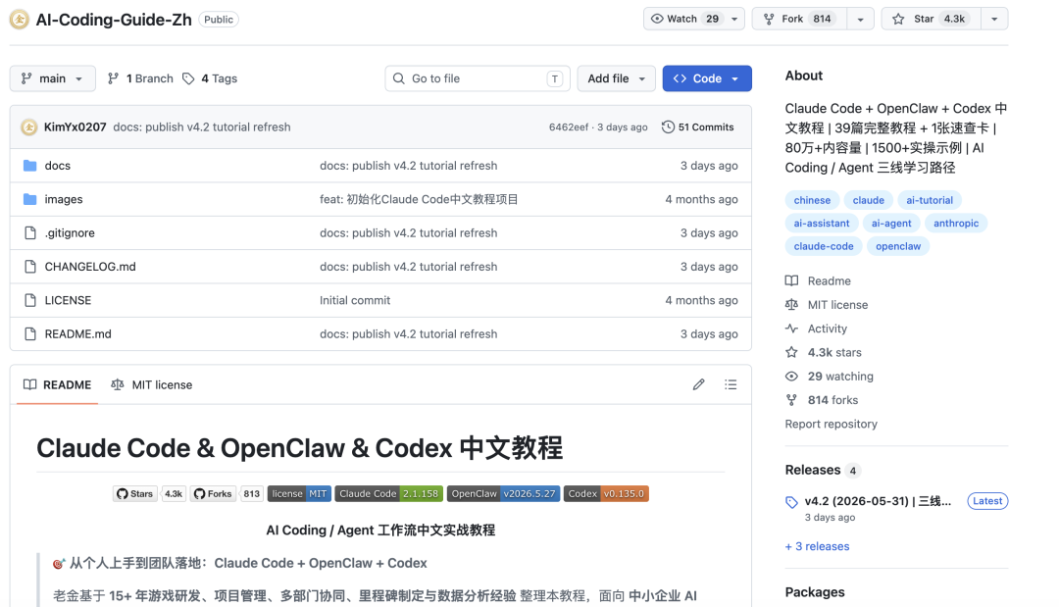This screenshot has width=1059, height=607.
Task: Open the '+ 3 releases' link
Action: pos(817,546)
